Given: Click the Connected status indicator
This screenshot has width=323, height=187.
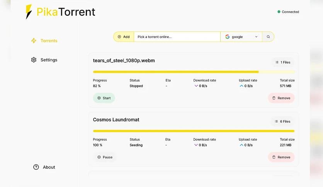Looking at the screenshot, I should (288, 12).
